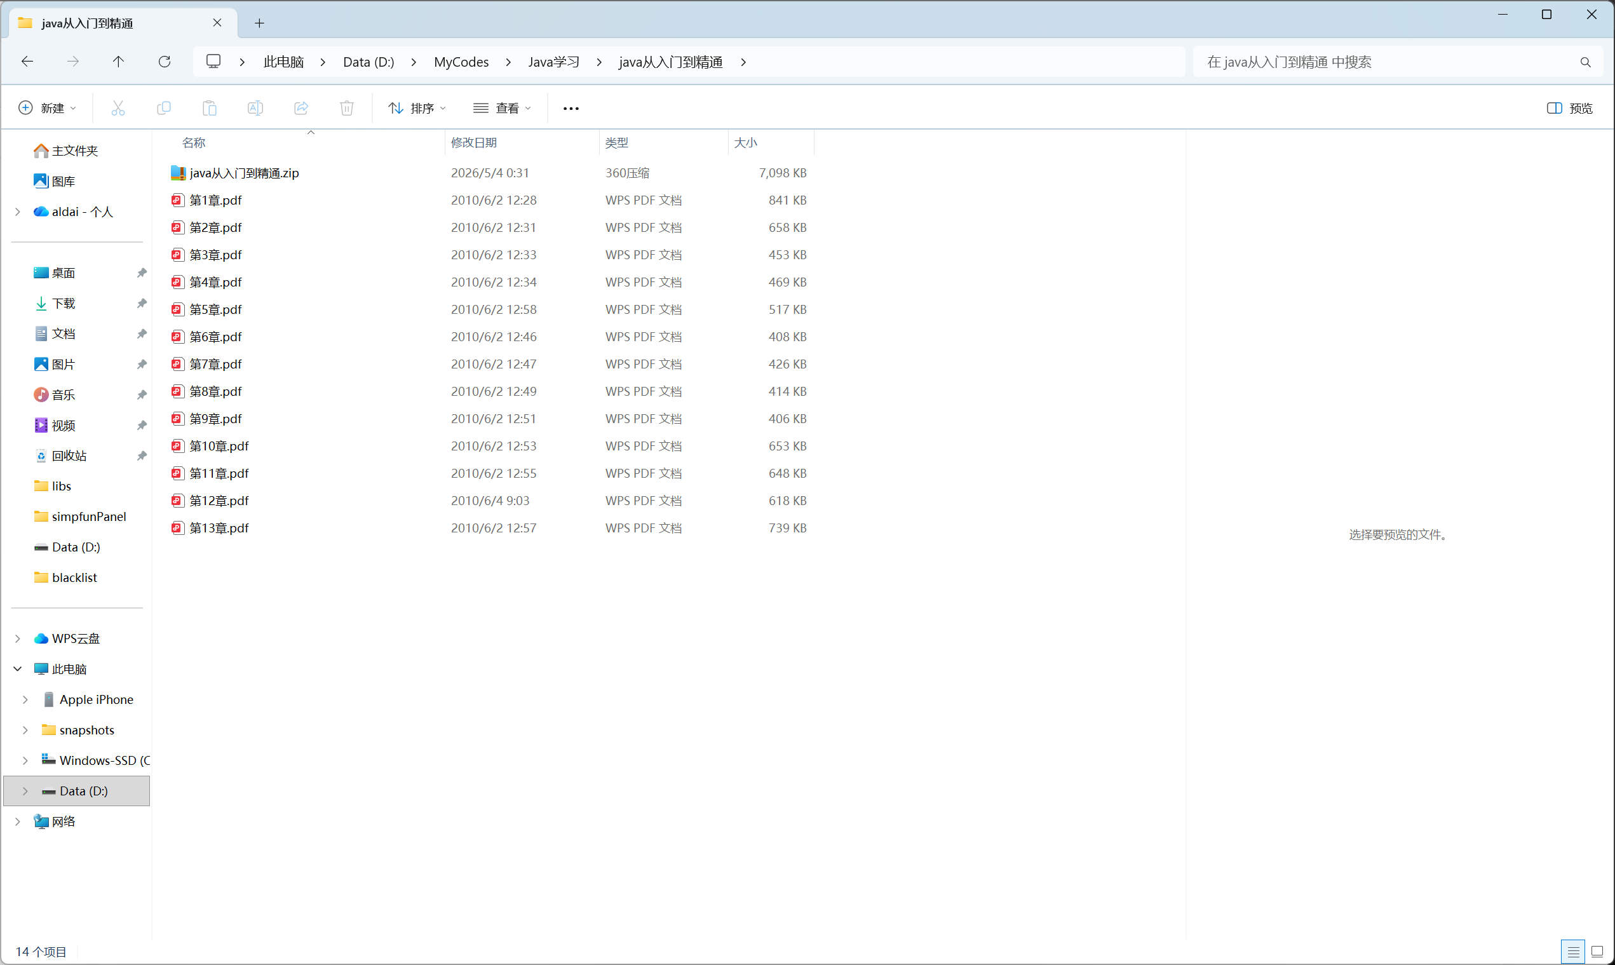Go back with the left arrow
Viewport: 1615px width, 965px height.
[x=27, y=62]
